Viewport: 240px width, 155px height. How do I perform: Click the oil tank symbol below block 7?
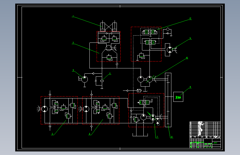click(140, 134)
